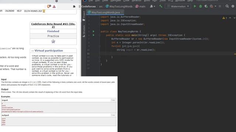Run with coverage icon in toolbar
236x132 pixels.
click(x=206, y=6)
